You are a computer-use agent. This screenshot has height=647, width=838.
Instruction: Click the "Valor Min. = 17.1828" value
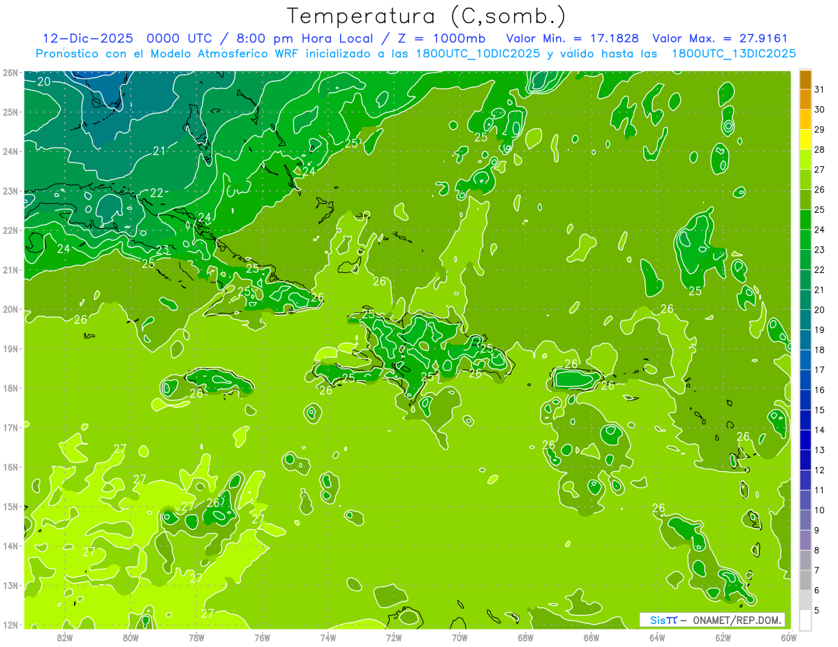572,38
